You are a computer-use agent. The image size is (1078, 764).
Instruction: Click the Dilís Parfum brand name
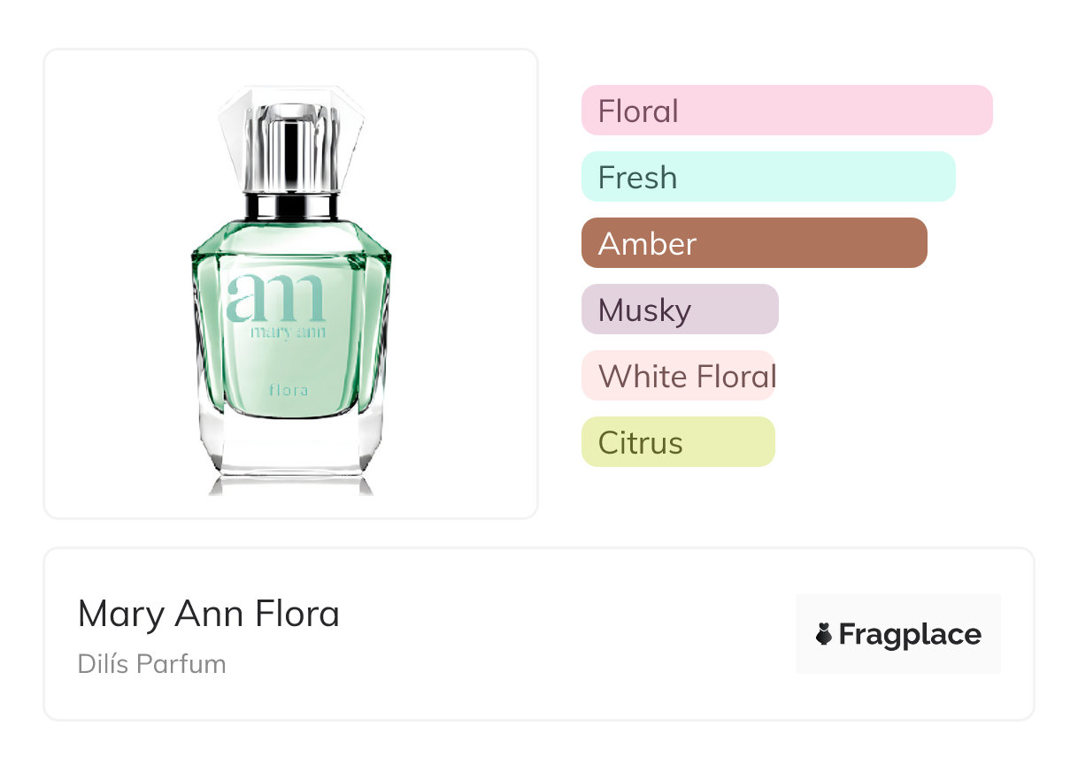[x=152, y=664]
